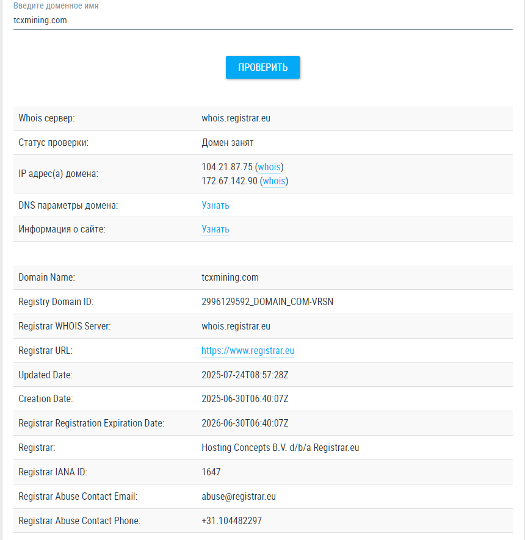525x540 pixels.
Task: Select the 2996129592_DOMAIN_COM-VRSN value
Action: (267, 302)
